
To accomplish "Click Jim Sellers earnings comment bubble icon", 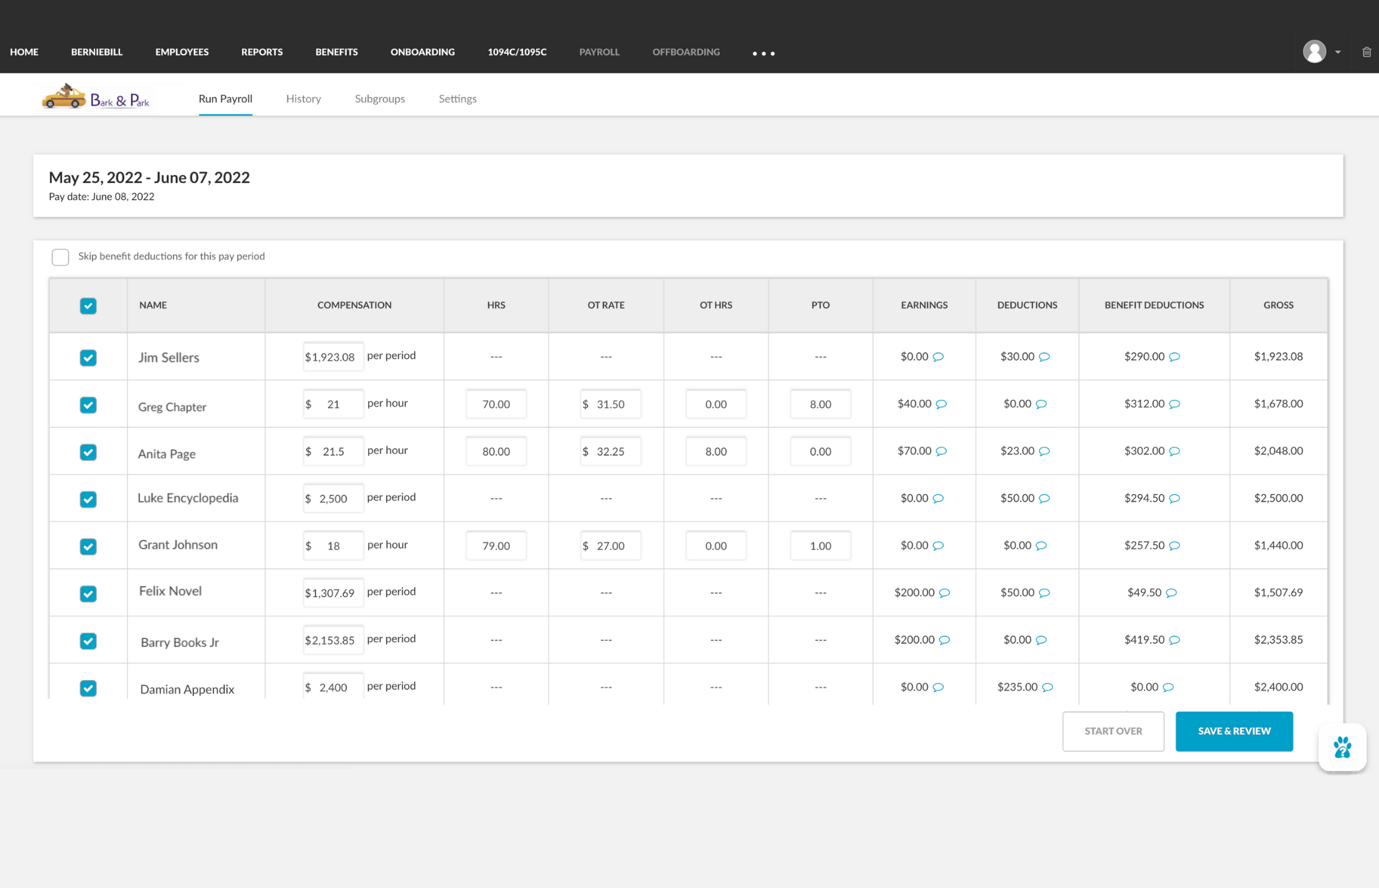I will pos(938,357).
